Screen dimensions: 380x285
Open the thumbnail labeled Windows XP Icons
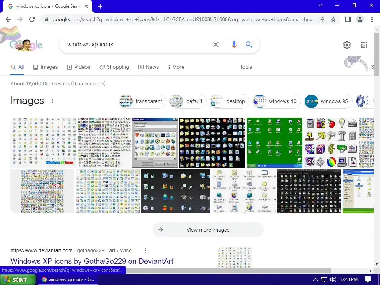(43, 142)
